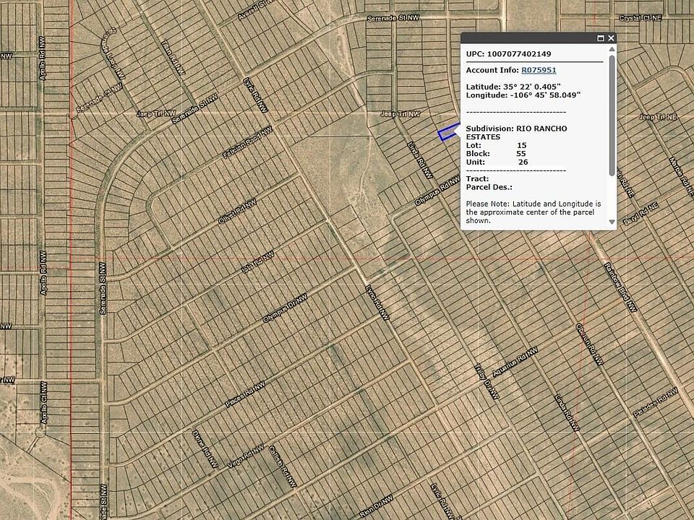Viewport: 694px width, 520px height.
Task: Click the Lot 15 row
Action: click(496, 145)
